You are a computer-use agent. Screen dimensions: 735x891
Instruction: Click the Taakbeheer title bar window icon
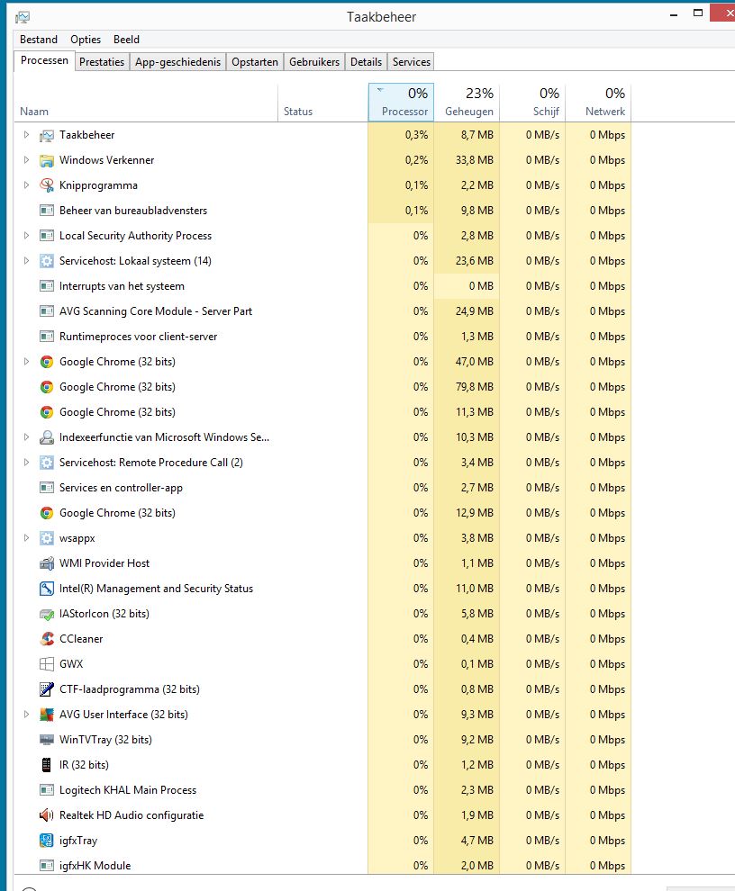click(x=23, y=18)
